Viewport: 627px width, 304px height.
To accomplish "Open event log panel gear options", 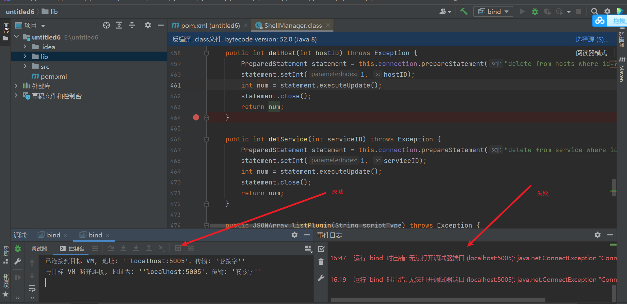I will pos(598,235).
